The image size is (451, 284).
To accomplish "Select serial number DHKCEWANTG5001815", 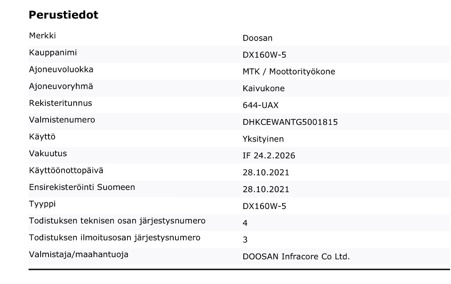I will pos(290,122).
